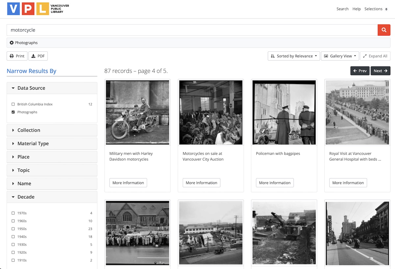
Task: Click More Information for Royal Visit record
Action: point(348,183)
